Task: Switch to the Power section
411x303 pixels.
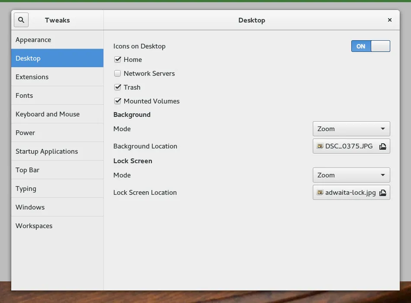Action: (58, 133)
